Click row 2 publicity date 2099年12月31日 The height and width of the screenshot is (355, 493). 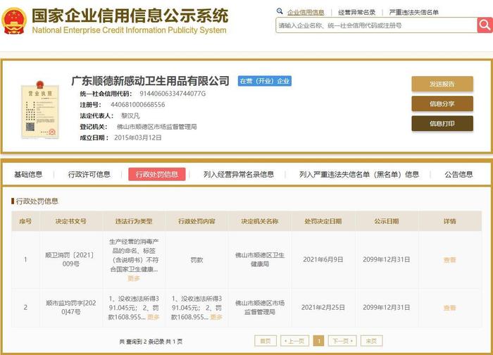click(x=387, y=308)
